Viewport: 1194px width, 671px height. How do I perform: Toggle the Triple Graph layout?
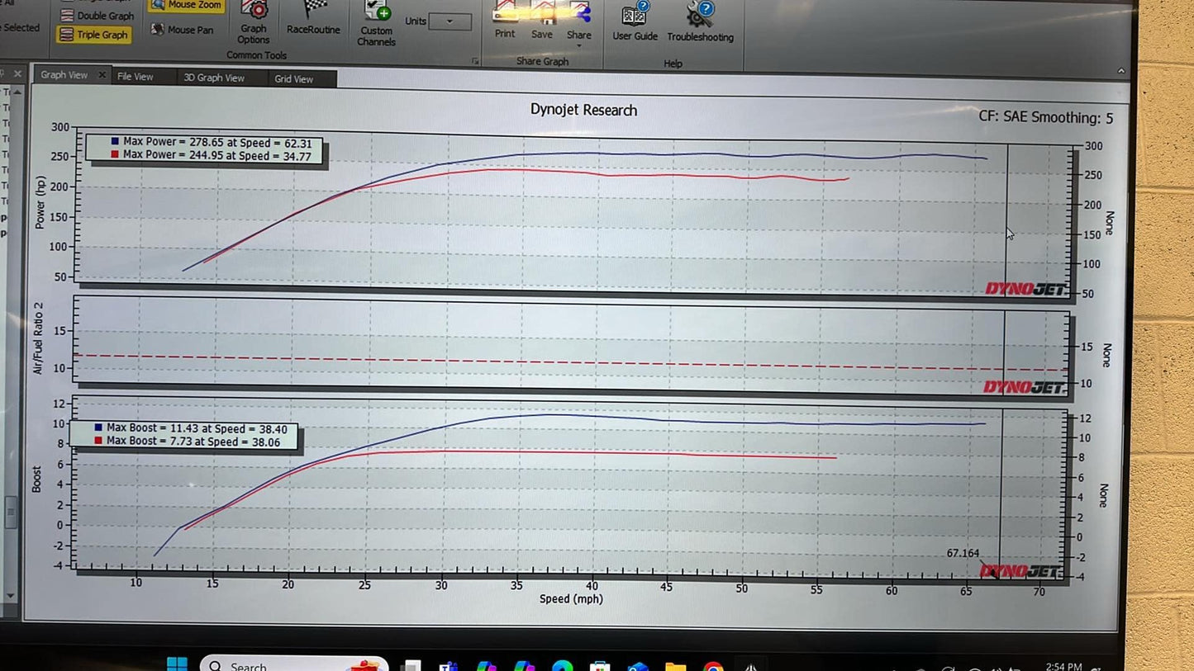[x=94, y=35]
